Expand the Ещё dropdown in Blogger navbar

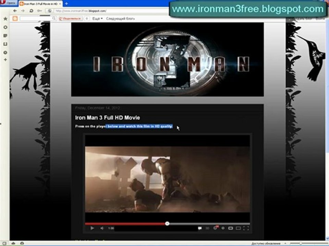pyautogui.click(x=98, y=18)
